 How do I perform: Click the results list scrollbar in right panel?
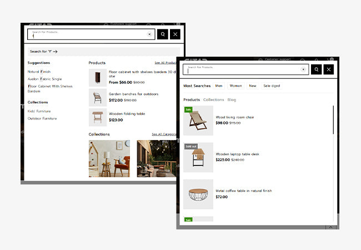pos(334,119)
